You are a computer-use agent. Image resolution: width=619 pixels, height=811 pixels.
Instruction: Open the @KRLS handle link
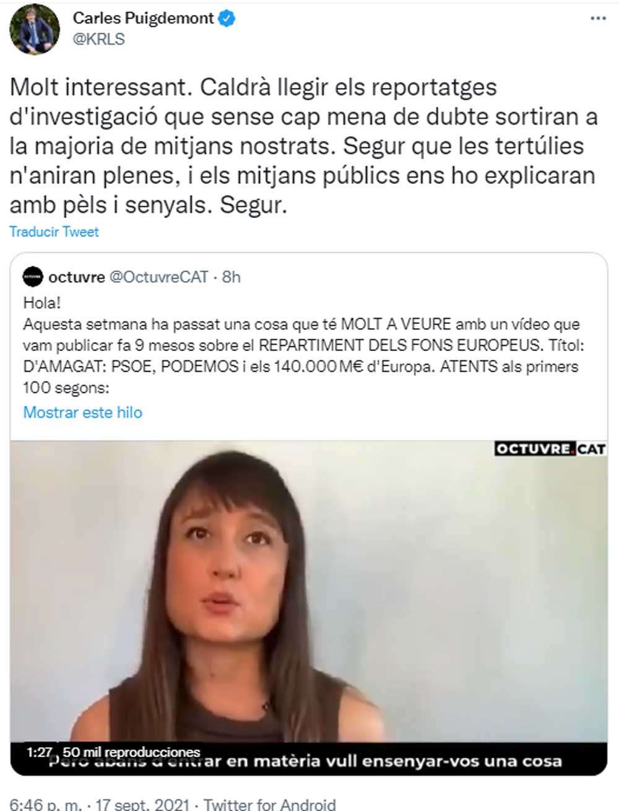[x=99, y=39]
